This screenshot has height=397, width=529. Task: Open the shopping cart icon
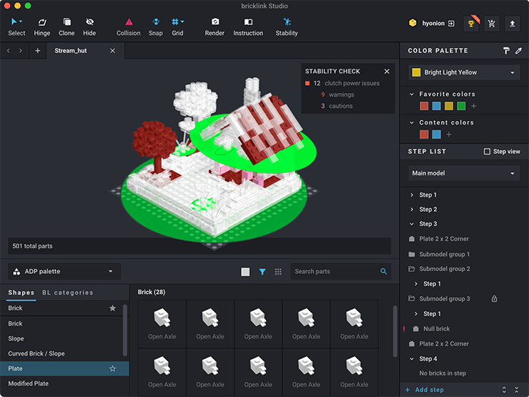pos(491,24)
